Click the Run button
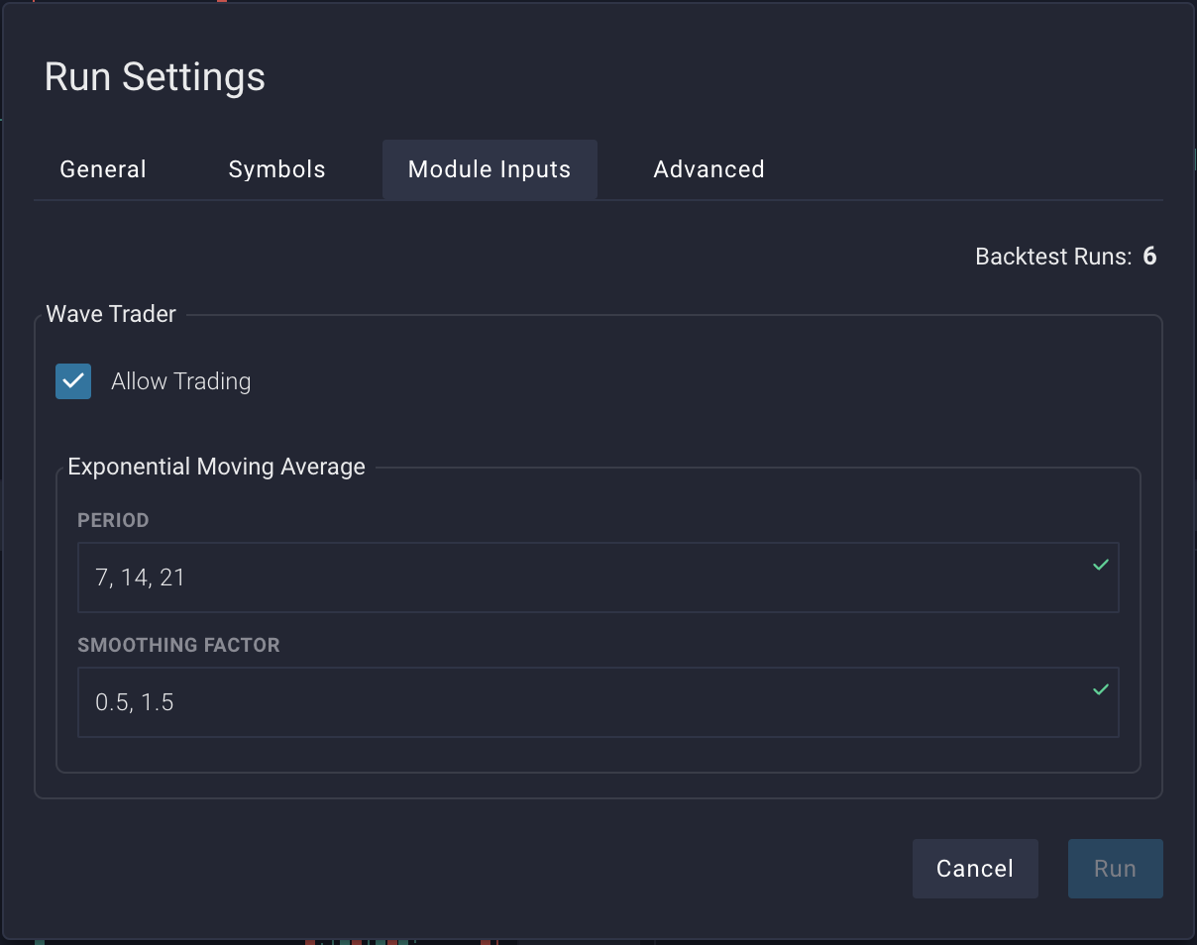 tap(1115, 869)
